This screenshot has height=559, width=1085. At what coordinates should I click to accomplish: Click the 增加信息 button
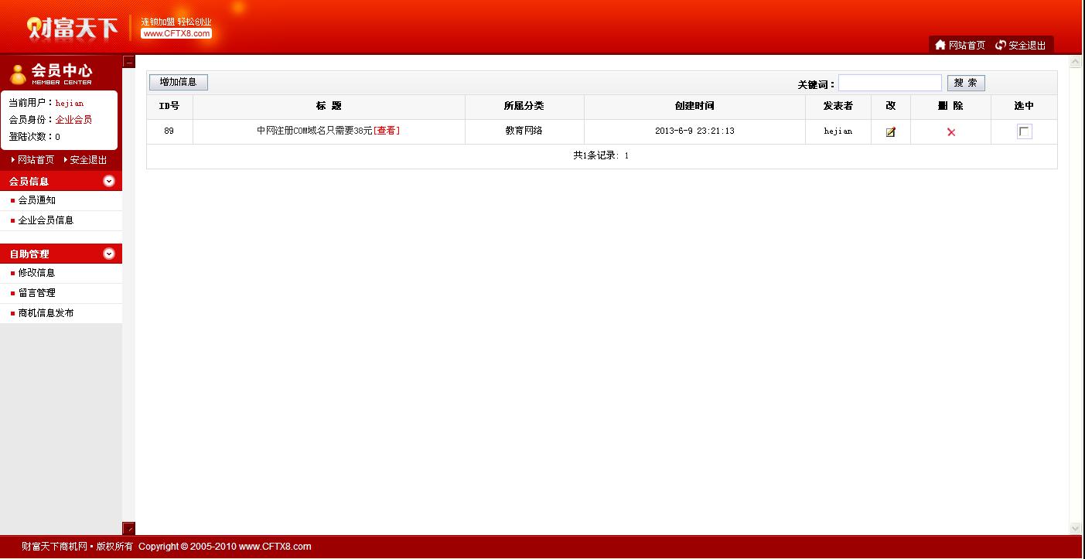tap(177, 81)
